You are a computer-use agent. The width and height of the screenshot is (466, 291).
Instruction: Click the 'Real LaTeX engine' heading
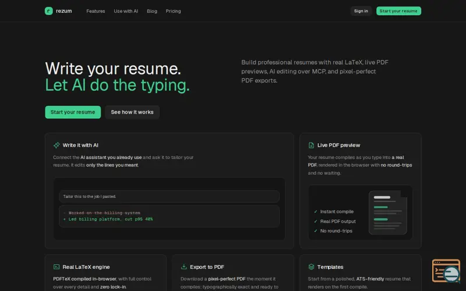(86, 267)
